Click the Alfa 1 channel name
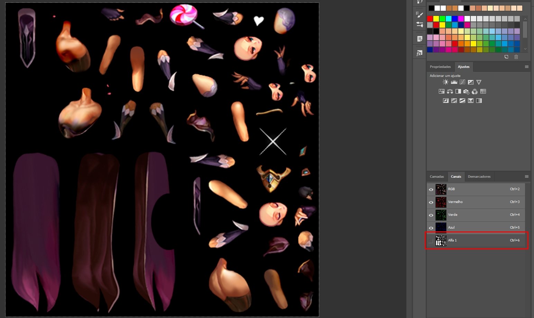 [452, 240]
